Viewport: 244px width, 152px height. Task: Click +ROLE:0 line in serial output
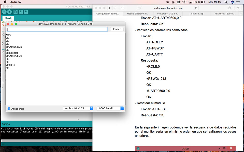coord(11,65)
